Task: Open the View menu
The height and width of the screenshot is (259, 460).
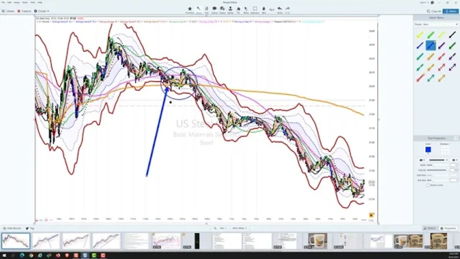Action: tap(32, 2)
